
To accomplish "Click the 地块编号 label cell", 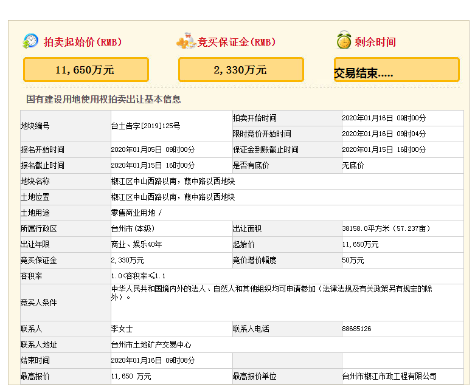I will [66, 126].
